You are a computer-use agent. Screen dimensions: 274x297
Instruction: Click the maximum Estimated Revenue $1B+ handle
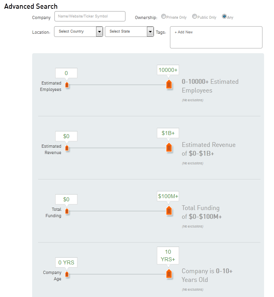[x=169, y=147]
